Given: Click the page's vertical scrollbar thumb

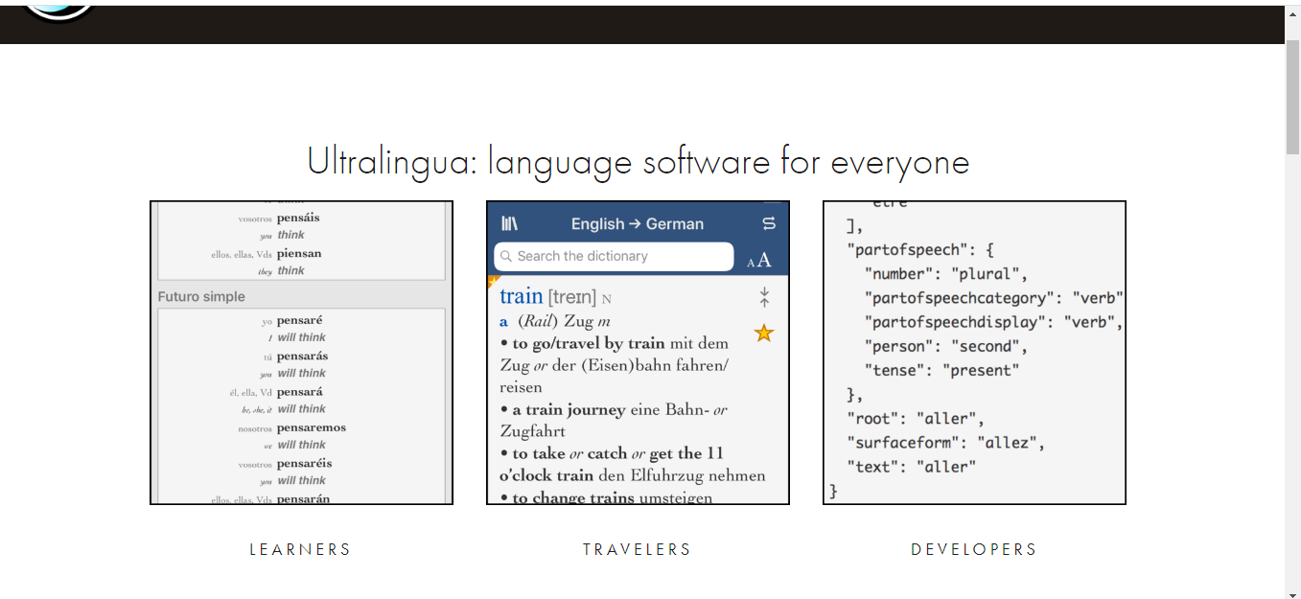Looking at the screenshot, I should pyautogui.click(x=1292, y=97).
